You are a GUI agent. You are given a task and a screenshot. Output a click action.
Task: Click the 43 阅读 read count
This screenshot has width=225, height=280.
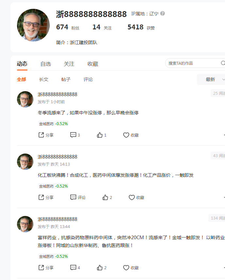coord(218,156)
